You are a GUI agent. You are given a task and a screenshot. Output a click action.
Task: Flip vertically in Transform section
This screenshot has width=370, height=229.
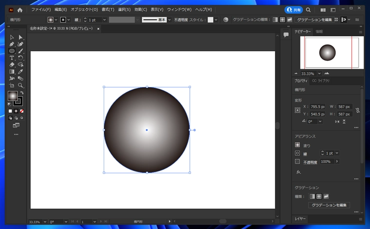344,122
